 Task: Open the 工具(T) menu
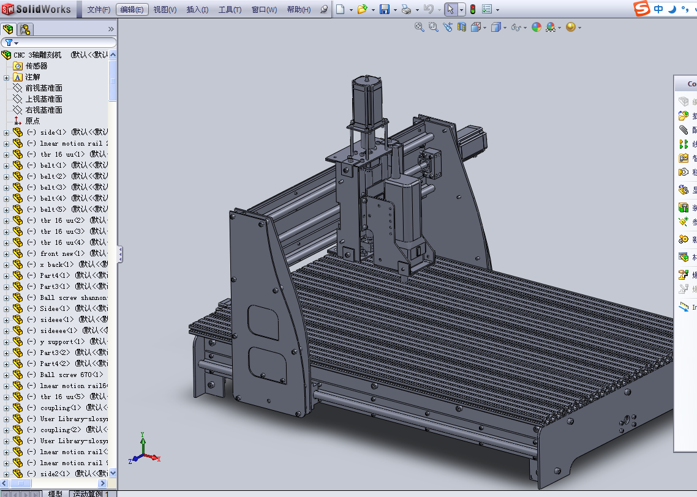(x=230, y=9)
